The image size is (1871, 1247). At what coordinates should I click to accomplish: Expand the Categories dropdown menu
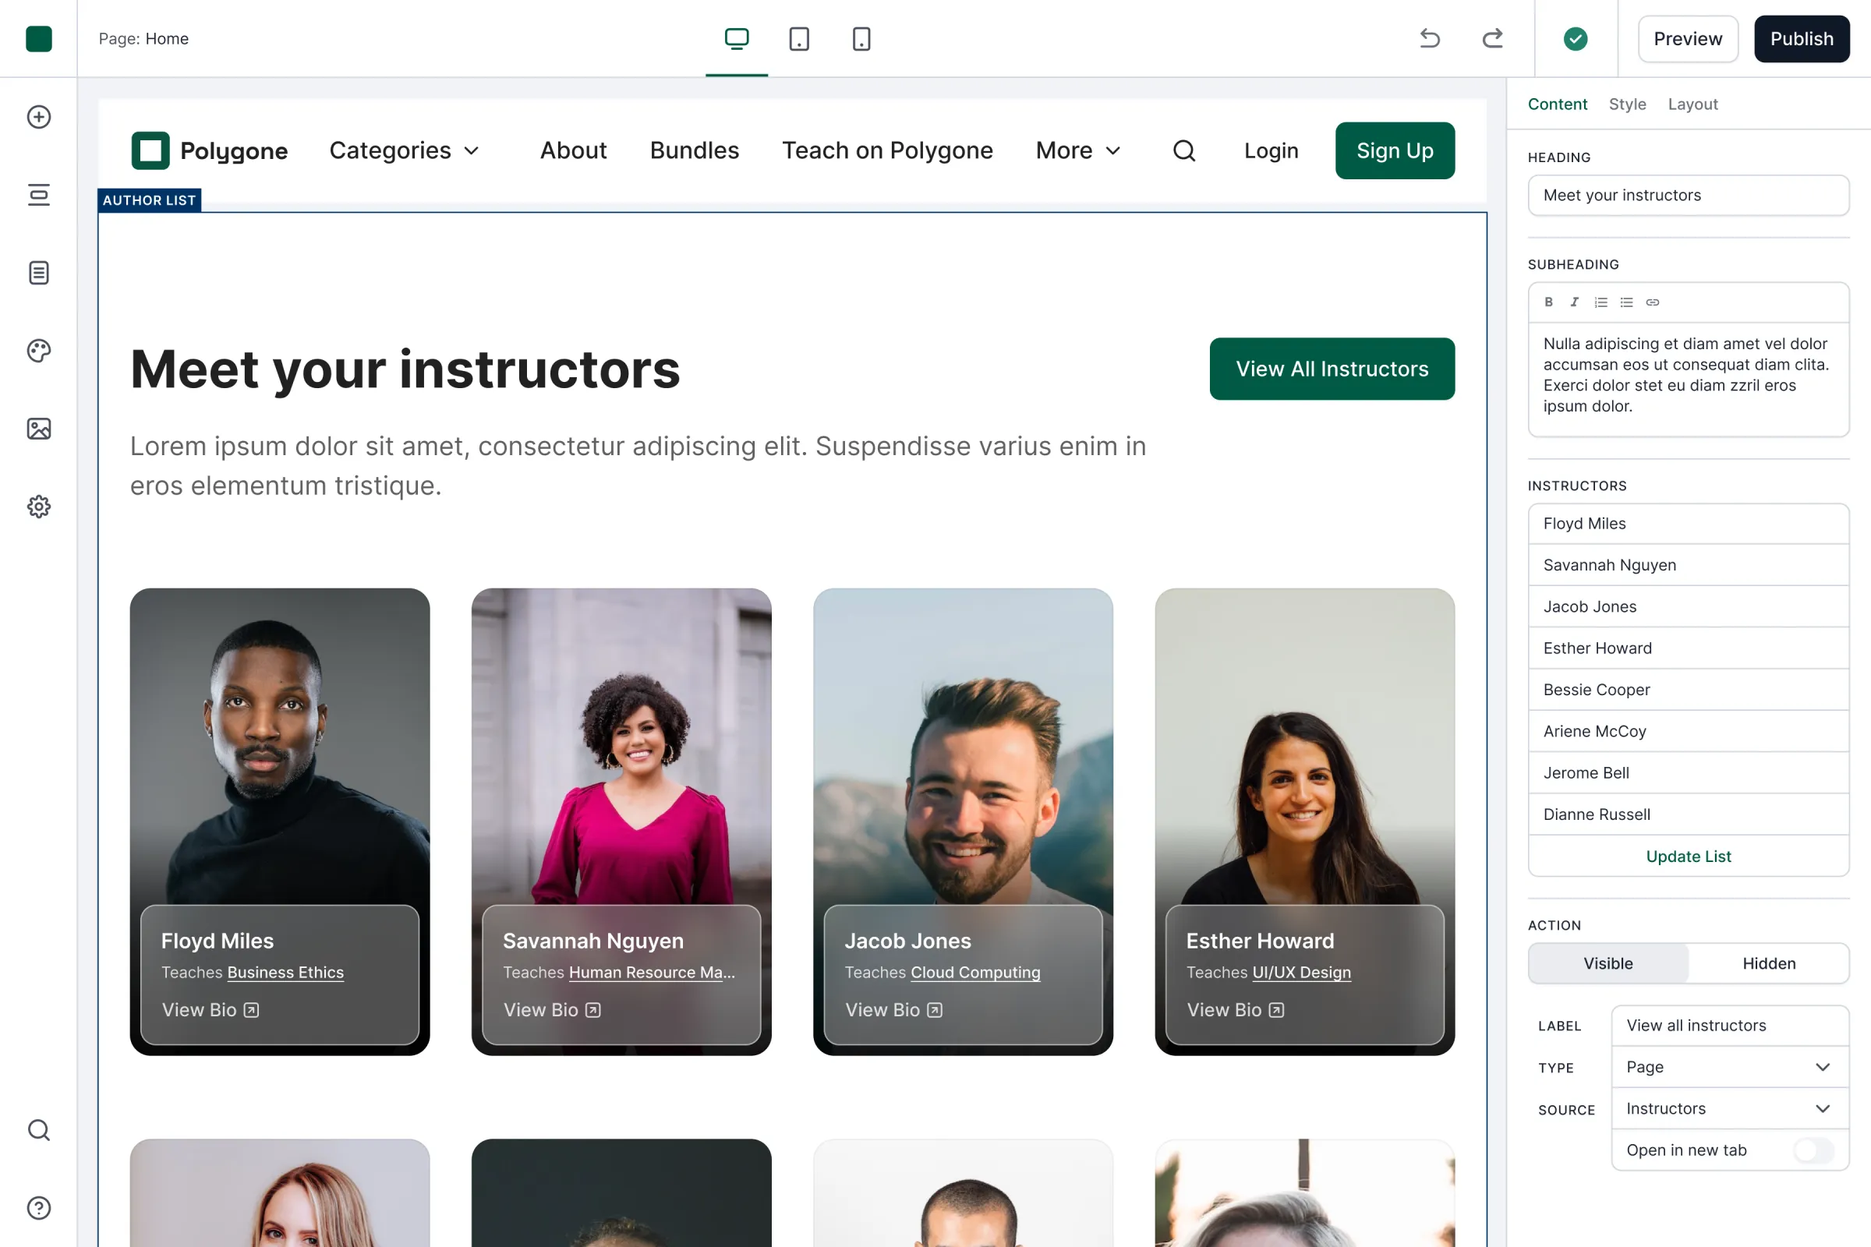point(405,150)
